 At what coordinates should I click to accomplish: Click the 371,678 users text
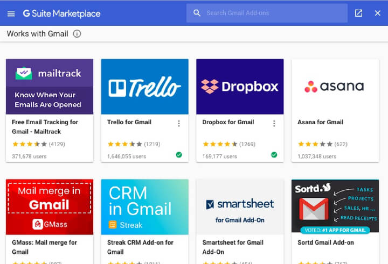click(29, 156)
